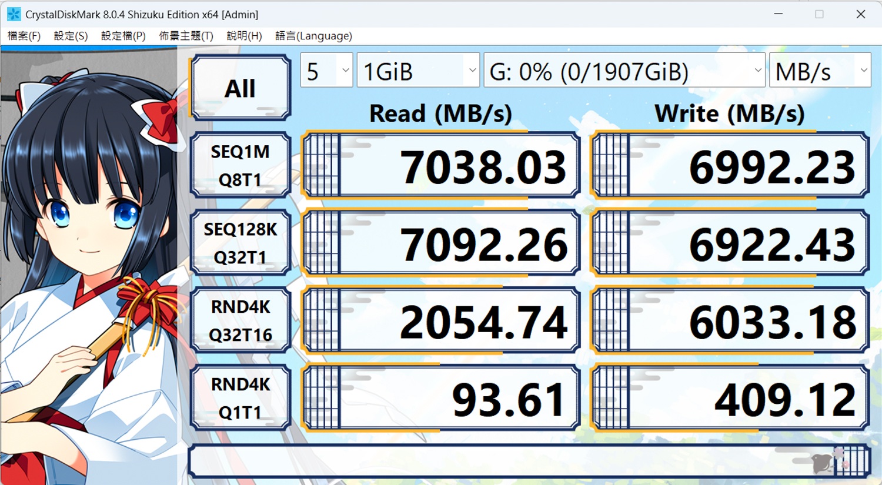
Task: Start the SEQ1M Q8T1 test
Action: [240, 165]
